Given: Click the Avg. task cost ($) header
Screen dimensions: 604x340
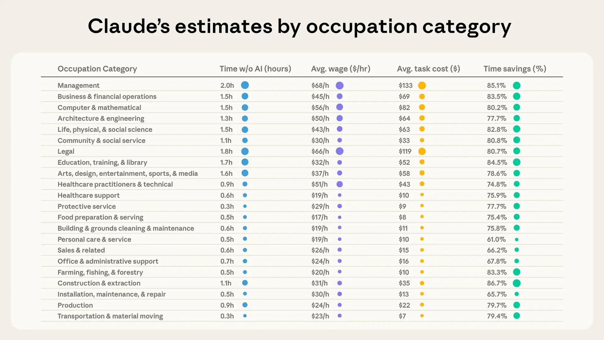Looking at the screenshot, I should (x=428, y=69).
